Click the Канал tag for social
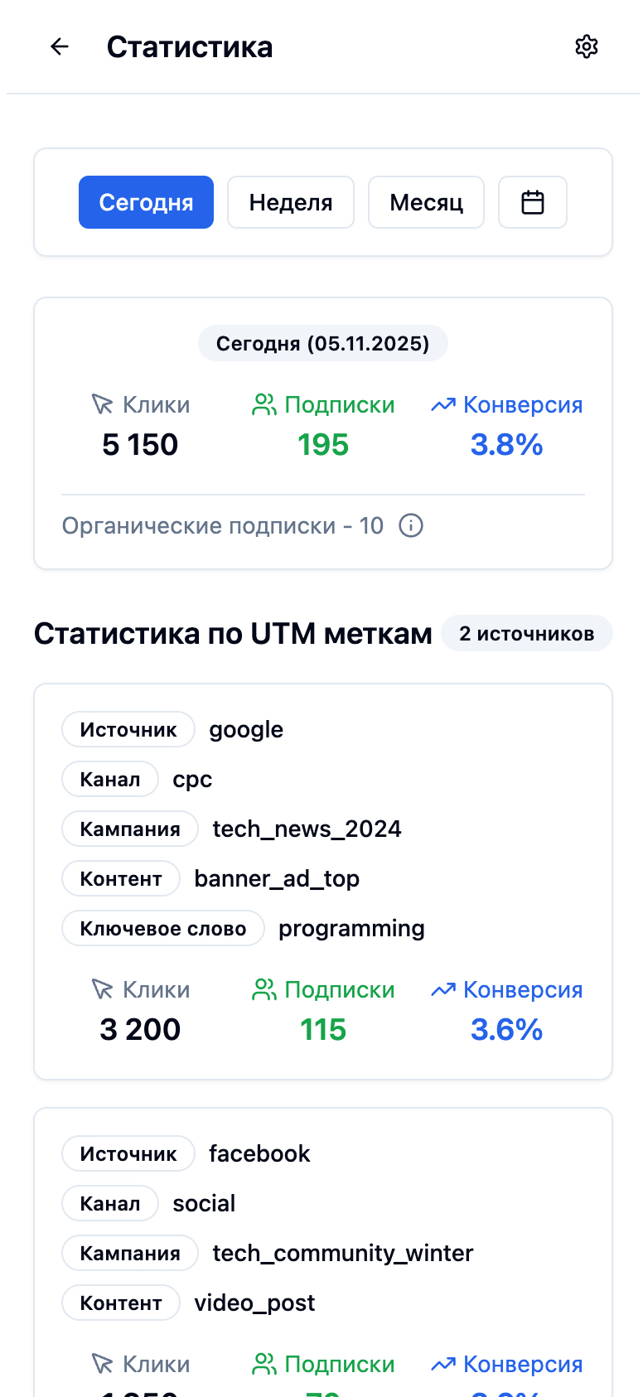The width and height of the screenshot is (643, 1397). [x=110, y=1204]
